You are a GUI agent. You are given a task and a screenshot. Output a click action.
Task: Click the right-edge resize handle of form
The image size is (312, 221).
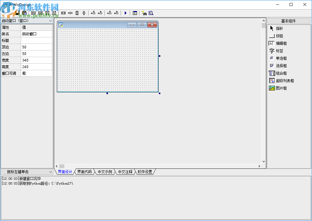click(159, 56)
